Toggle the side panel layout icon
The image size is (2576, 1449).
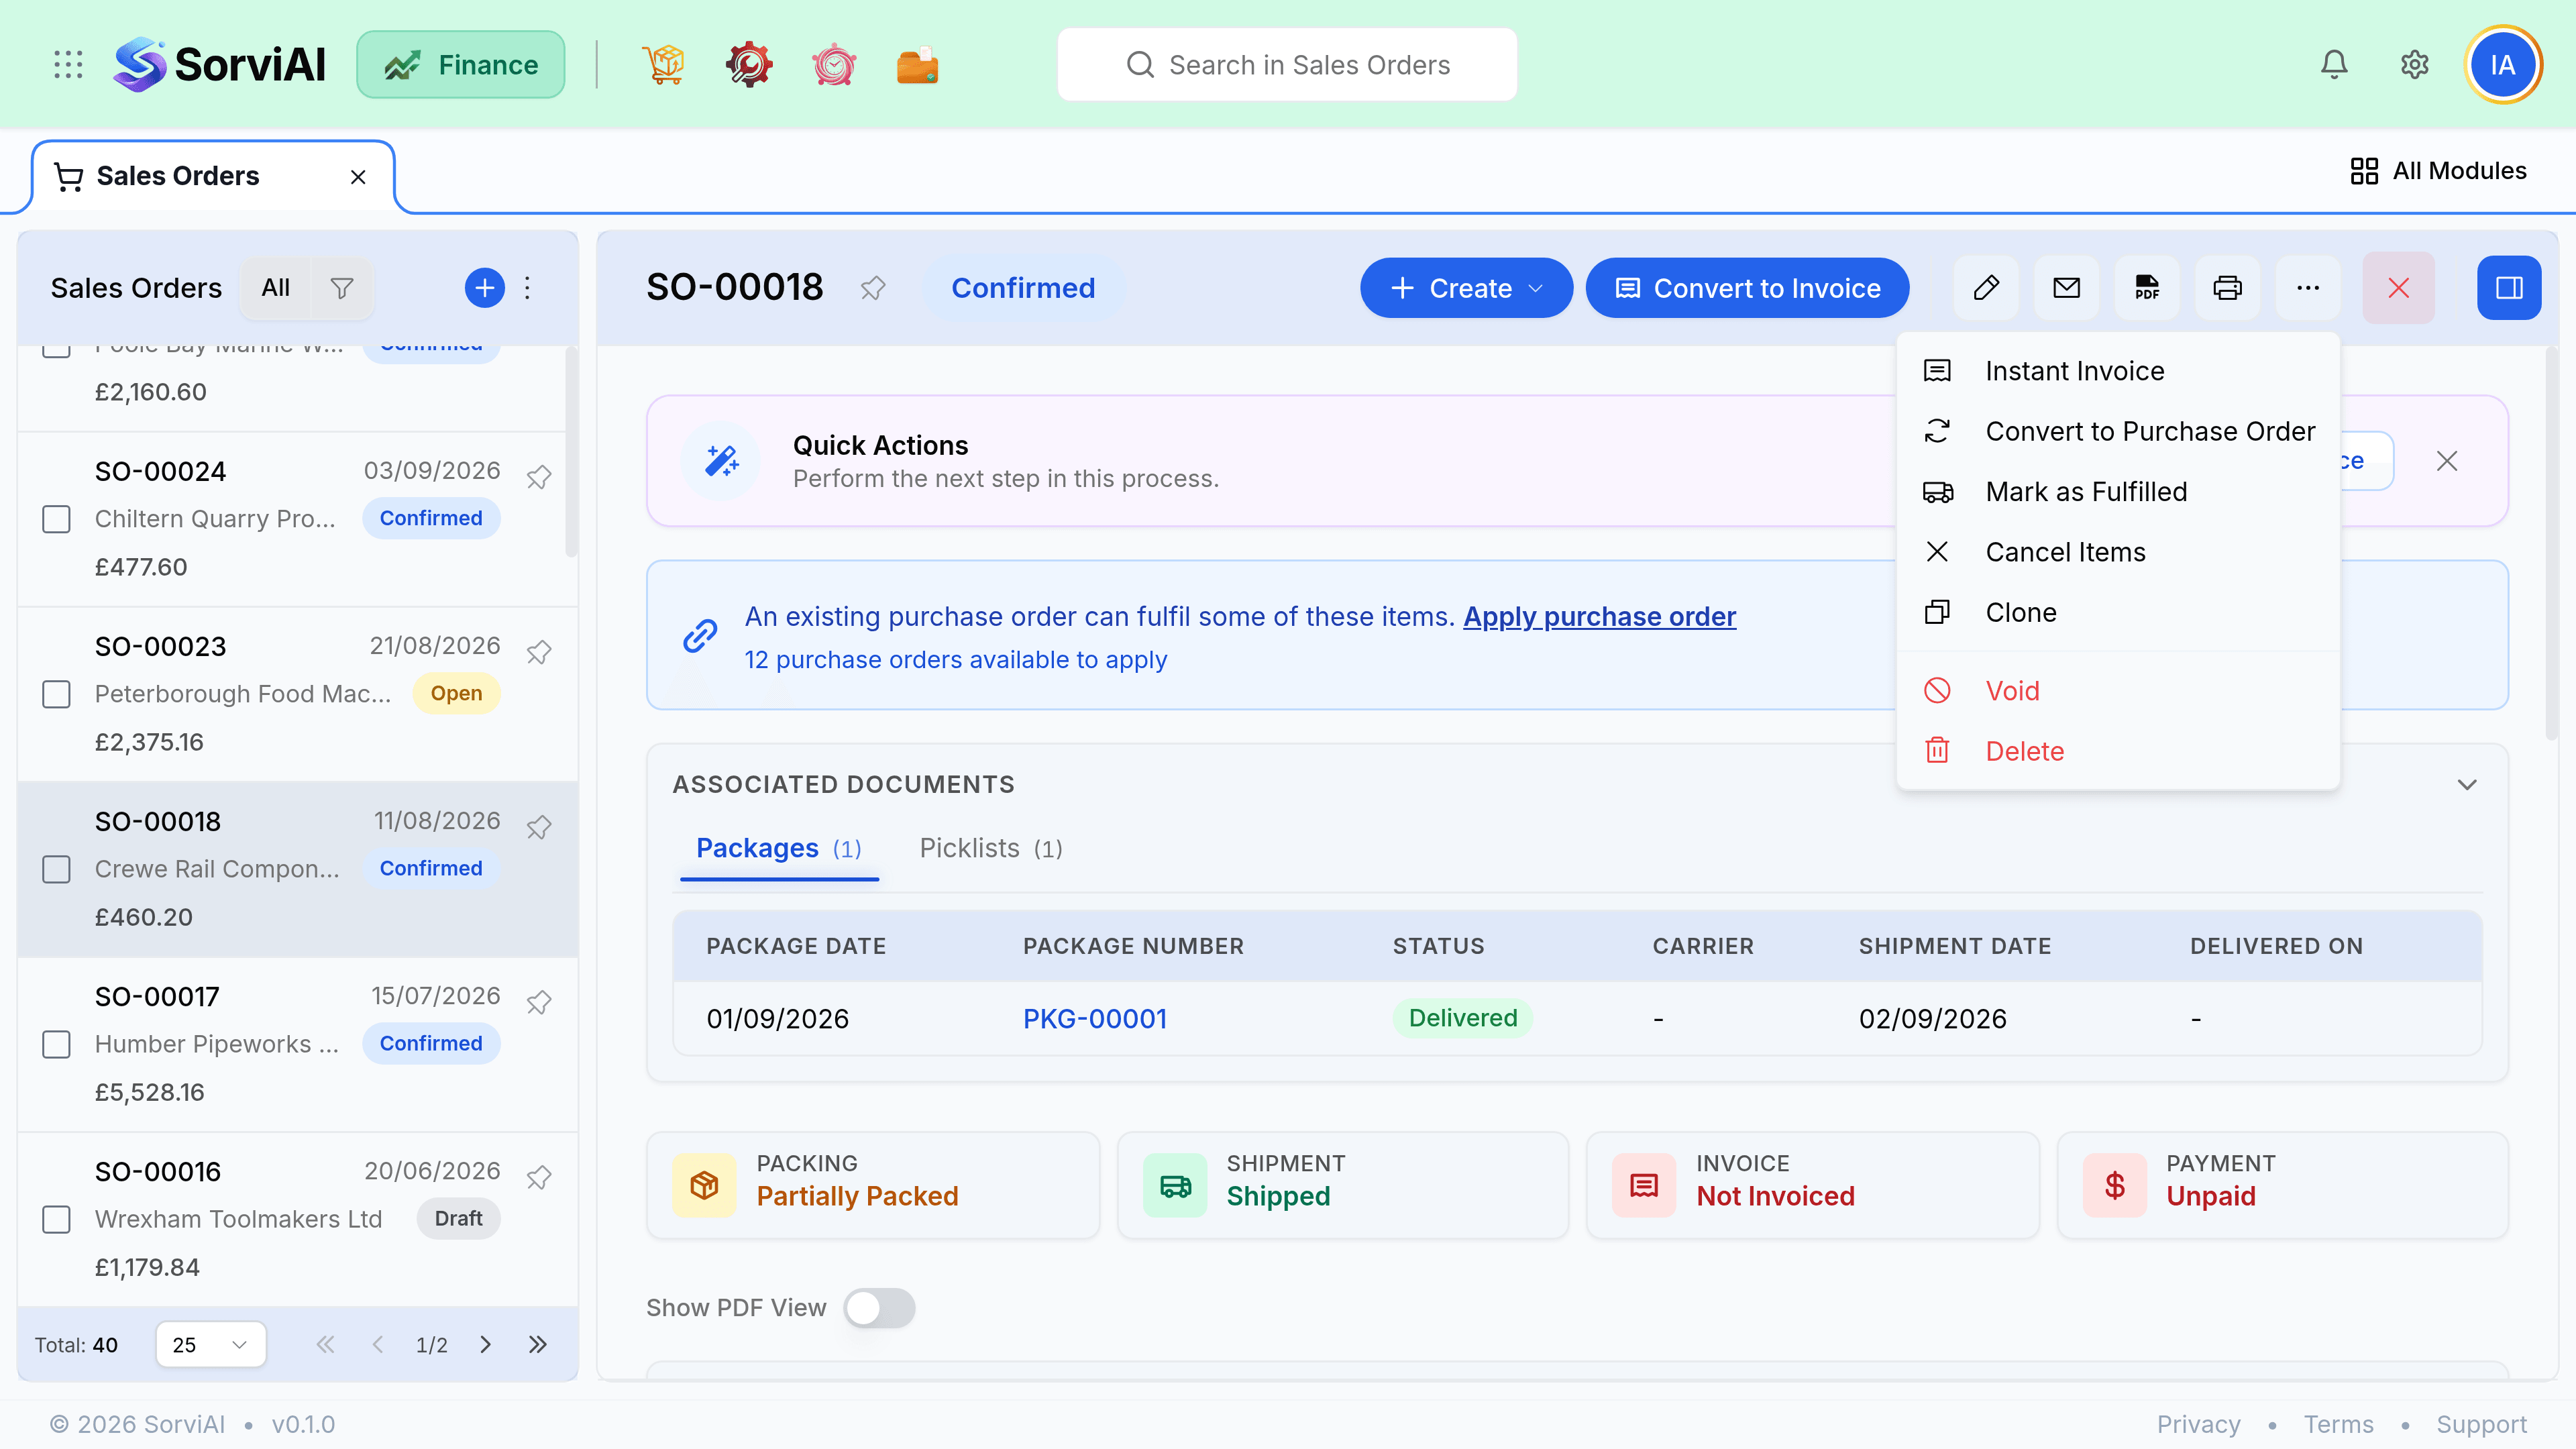pyautogui.click(x=2509, y=288)
